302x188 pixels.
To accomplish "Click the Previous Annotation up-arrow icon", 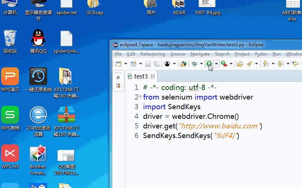I will coord(280,64).
